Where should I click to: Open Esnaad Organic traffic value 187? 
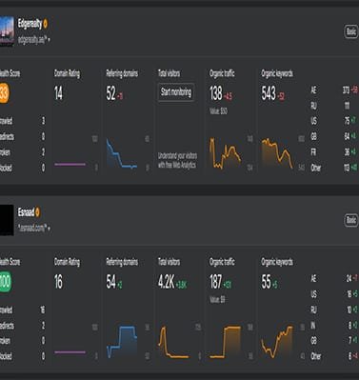click(x=215, y=282)
